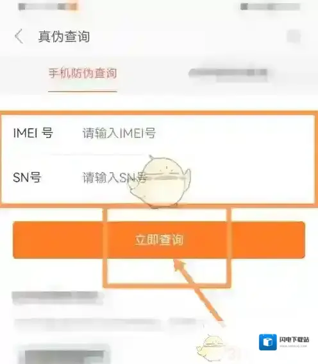Click the mascot overlapping the SN field

coord(160,182)
